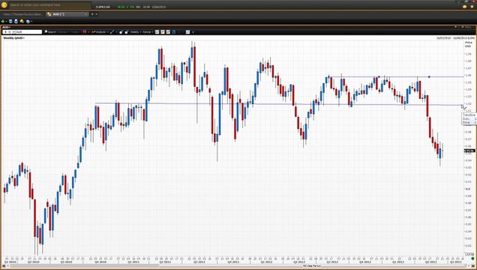477x270 pixels.
Task: Focus the 'Search or enter your command here' box
Action: pyautogui.click(x=50, y=5)
